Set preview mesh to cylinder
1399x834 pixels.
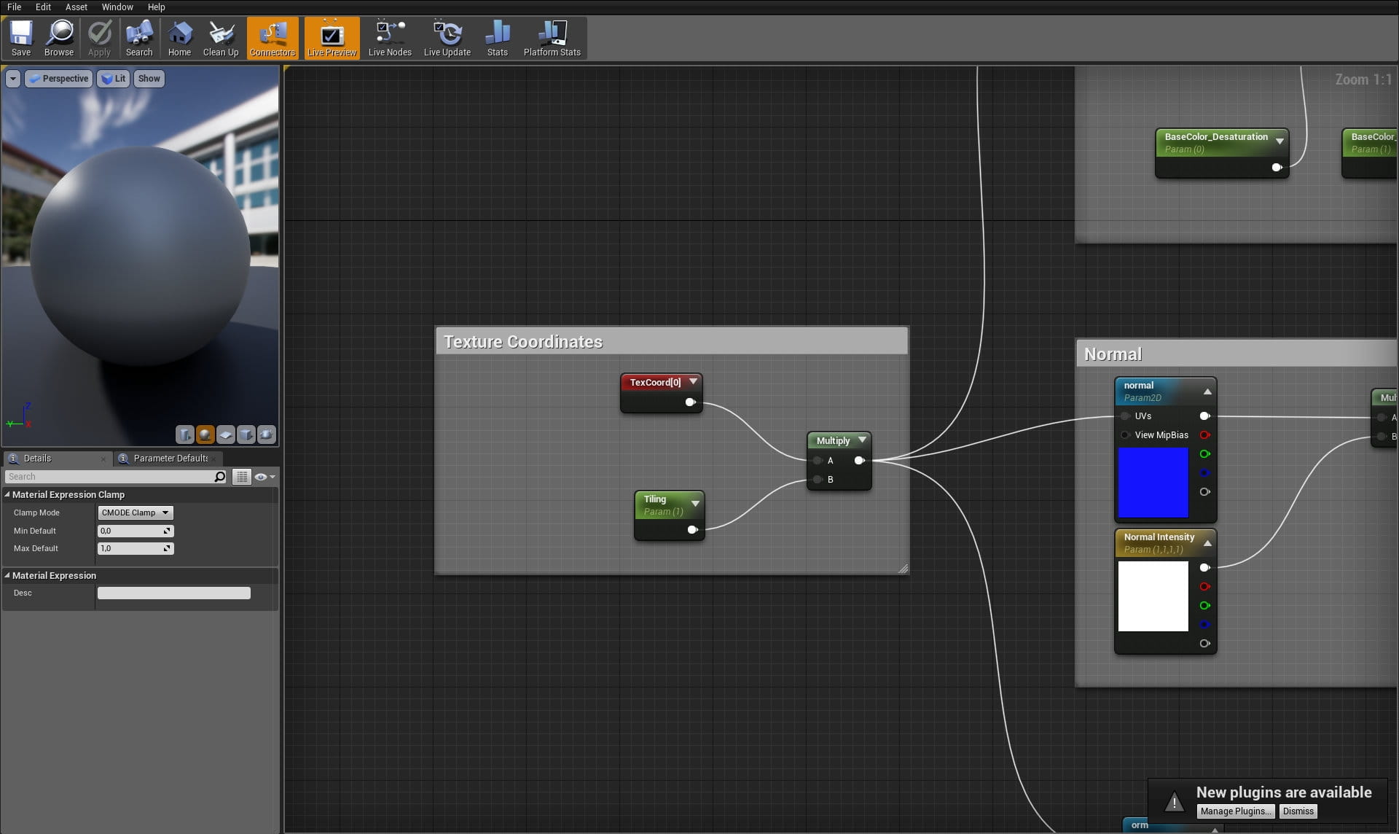pos(185,434)
